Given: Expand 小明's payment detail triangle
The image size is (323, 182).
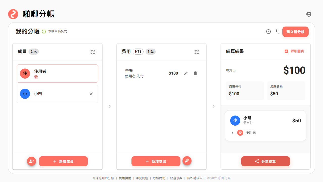Looking at the screenshot, I should (x=233, y=133).
